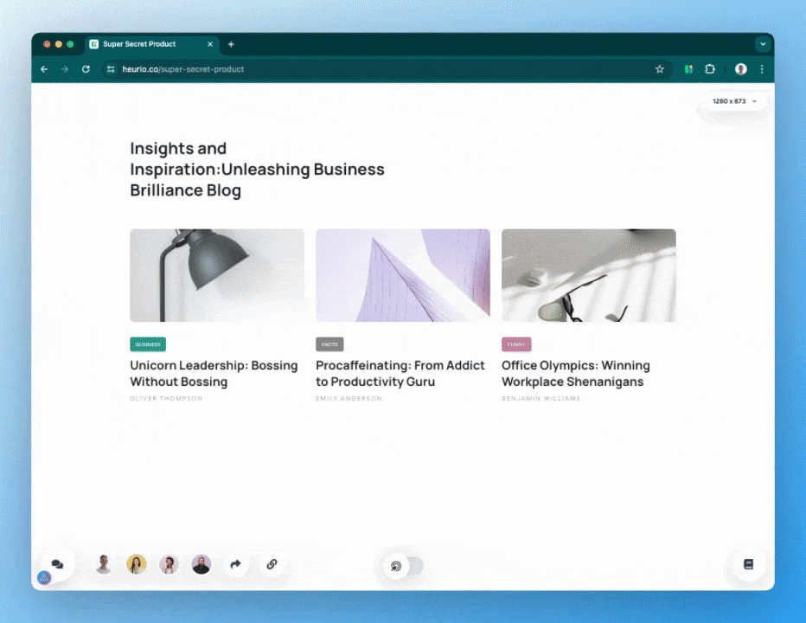This screenshot has width=806, height=623.
Task: Go back to previous page
Action: [x=44, y=69]
